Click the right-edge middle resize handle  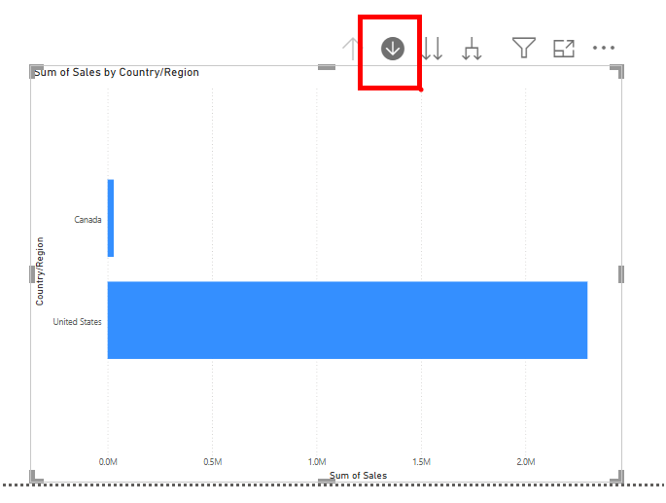[x=621, y=274]
